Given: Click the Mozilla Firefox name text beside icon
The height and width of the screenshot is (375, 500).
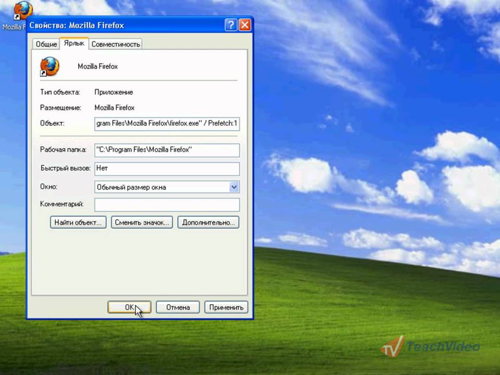Looking at the screenshot, I should click(x=97, y=66).
